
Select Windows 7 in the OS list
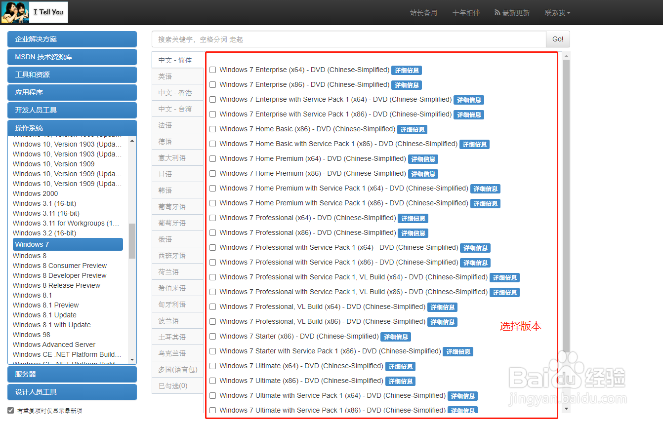tap(68, 244)
